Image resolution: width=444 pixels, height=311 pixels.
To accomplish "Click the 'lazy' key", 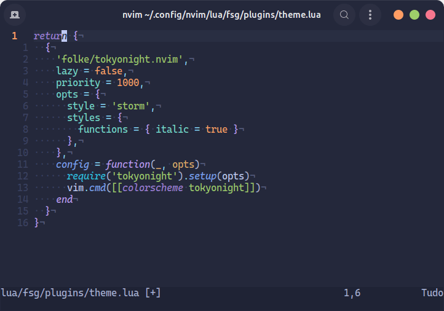I will coord(67,71).
